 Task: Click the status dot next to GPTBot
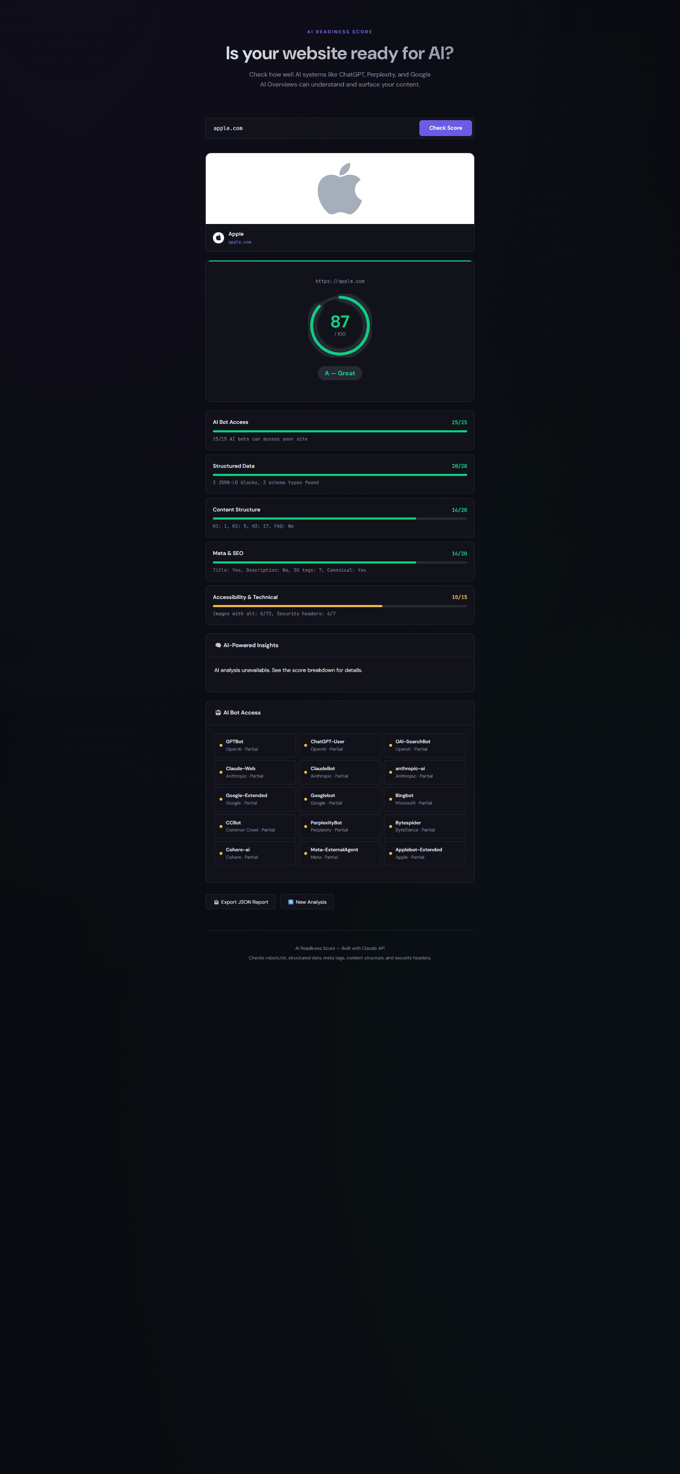point(221,745)
